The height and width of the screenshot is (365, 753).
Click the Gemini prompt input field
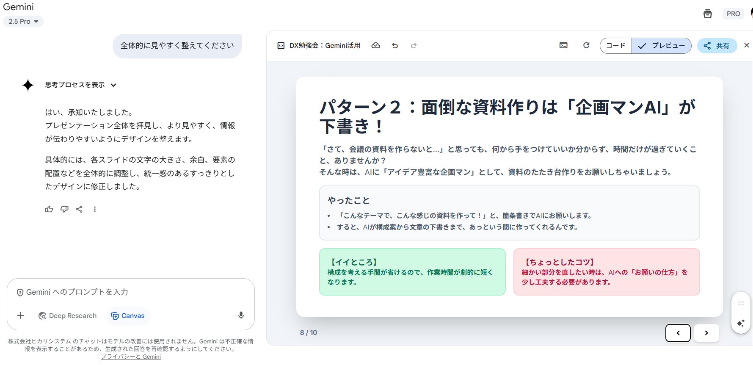tap(130, 292)
